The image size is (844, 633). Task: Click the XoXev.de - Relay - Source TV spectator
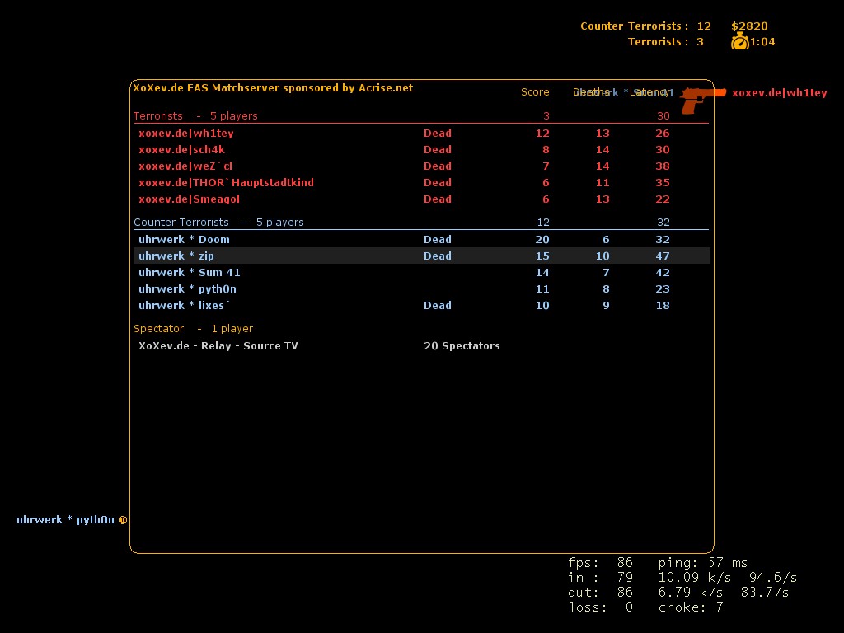pyautogui.click(x=218, y=346)
